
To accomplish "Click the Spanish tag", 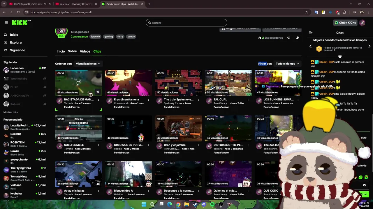I will 95,37.
